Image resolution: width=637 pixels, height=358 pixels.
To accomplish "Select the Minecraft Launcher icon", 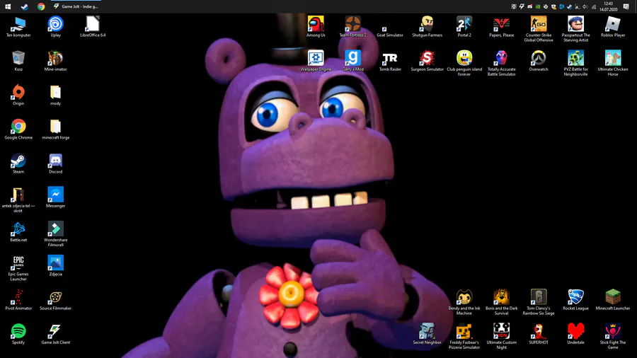I will click(x=613, y=299).
